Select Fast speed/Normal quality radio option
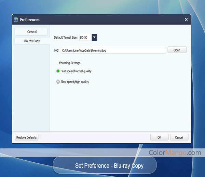Viewport: 205px width, 177px height. pos(58,71)
